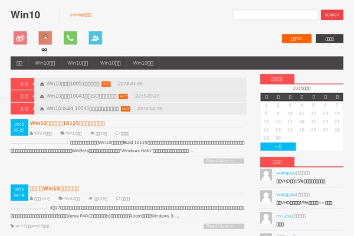Viewport: 354px width, 236px height.
Task: Select day 23 in the calendar
Action: 278,130
